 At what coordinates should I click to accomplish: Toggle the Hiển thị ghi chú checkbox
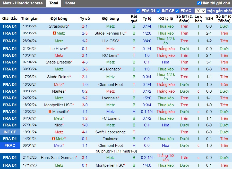pyautogui.click(x=199, y=3)
